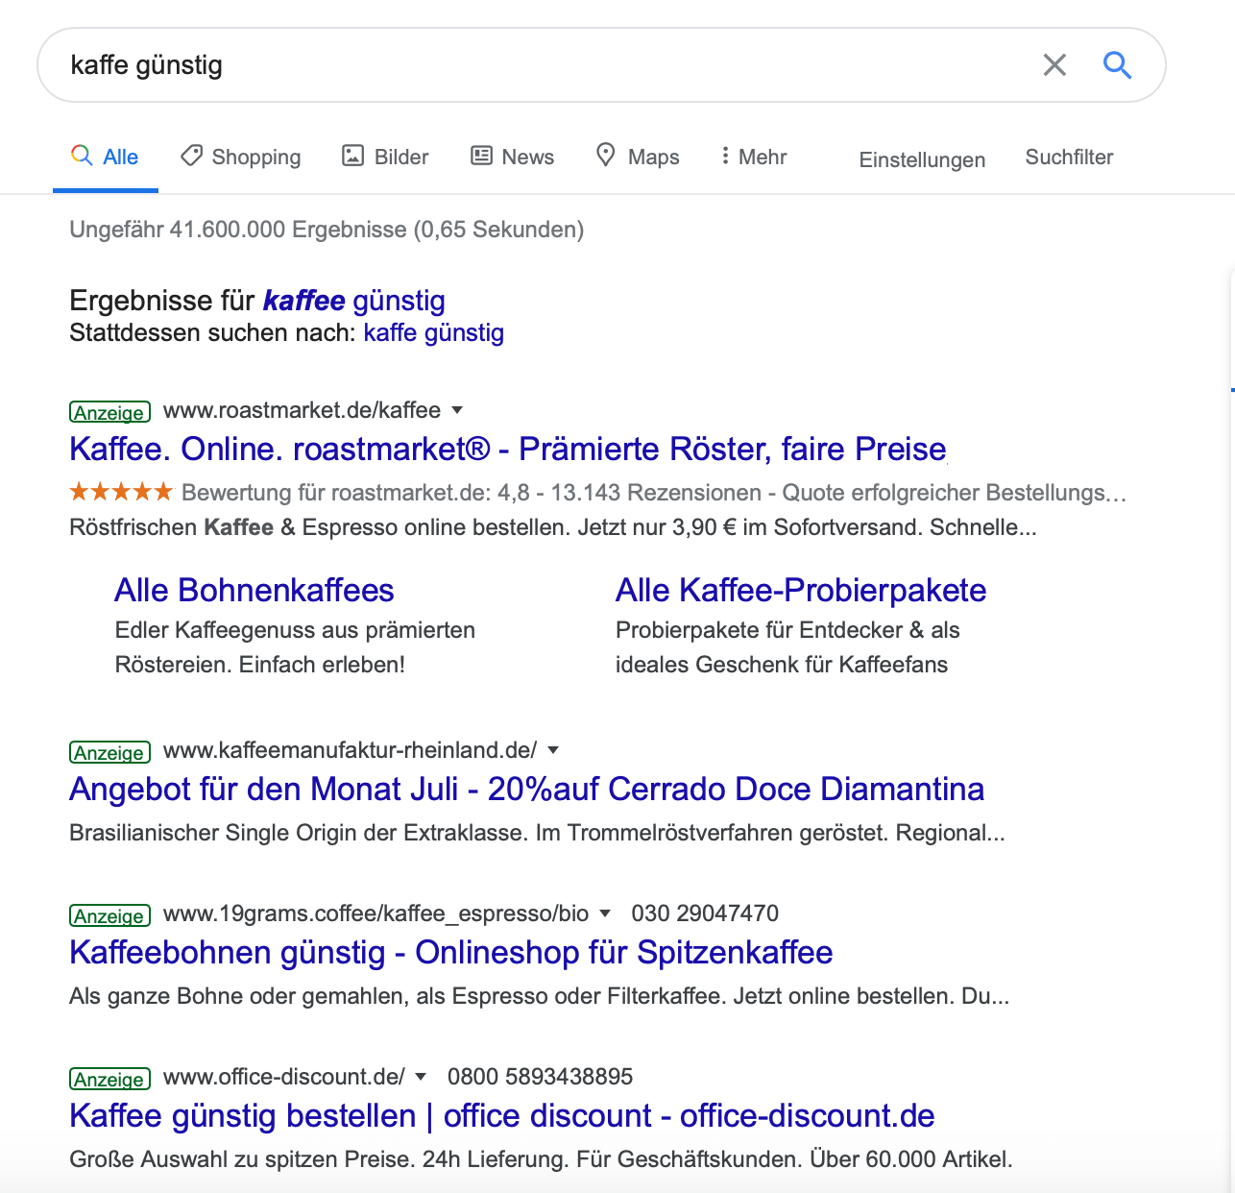This screenshot has height=1193, width=1235.
Task: Click the 'Große Auswahl zu spitzen Preise' description
Action: (541, 1159)
